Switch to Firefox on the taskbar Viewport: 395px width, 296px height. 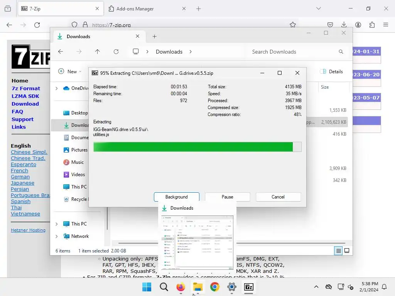coord(181,287)
